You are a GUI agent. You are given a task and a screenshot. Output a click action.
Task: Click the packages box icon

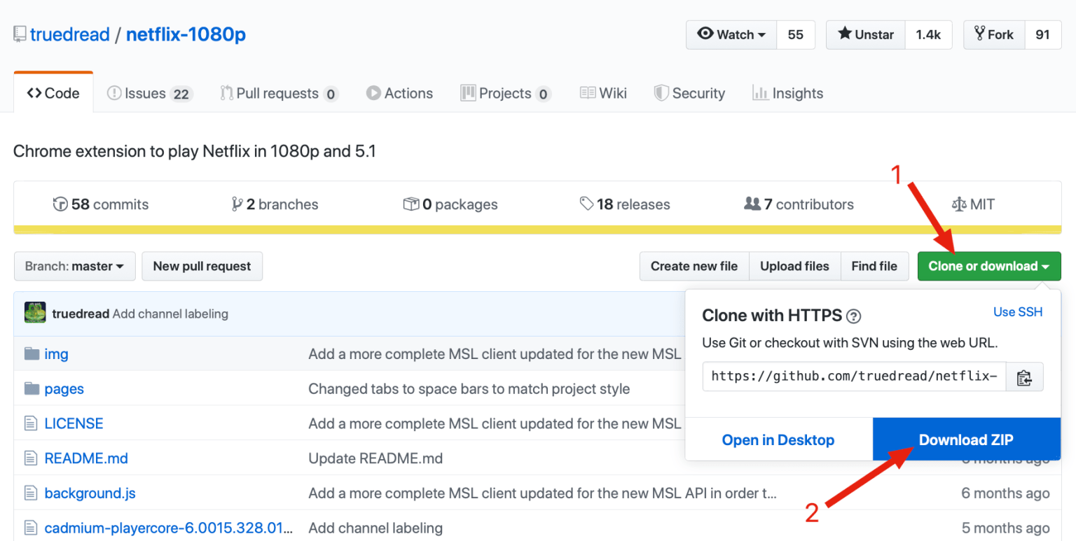[411, 204]
